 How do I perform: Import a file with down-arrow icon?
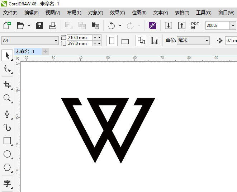[169, 25]
